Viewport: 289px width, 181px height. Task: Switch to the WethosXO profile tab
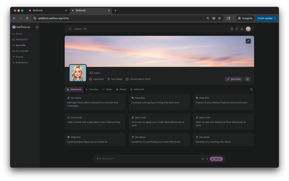coord(137,89)
